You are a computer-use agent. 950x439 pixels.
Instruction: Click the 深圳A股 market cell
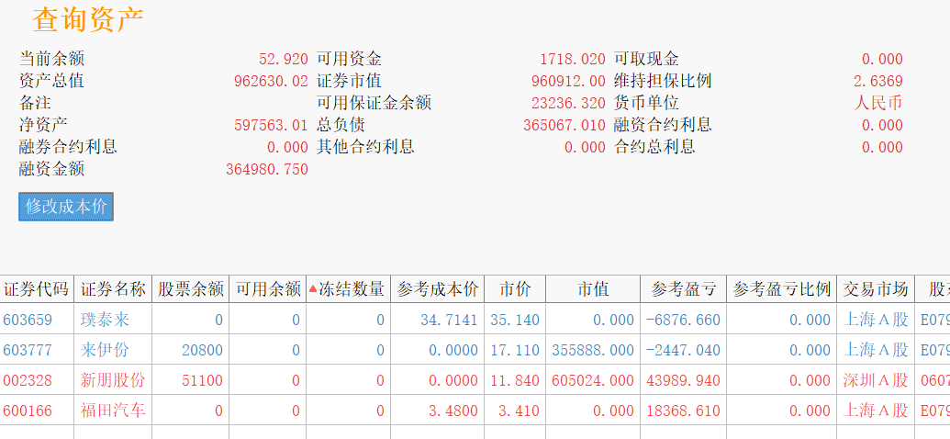[x=876, y=380]
